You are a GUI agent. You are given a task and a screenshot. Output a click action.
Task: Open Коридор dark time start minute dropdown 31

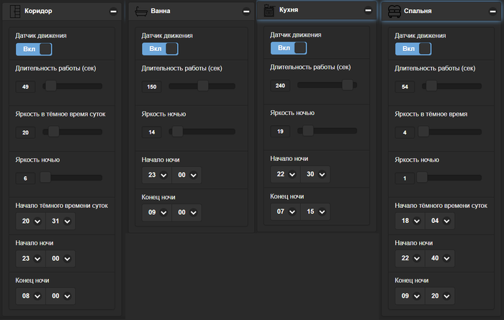point(60,221)
